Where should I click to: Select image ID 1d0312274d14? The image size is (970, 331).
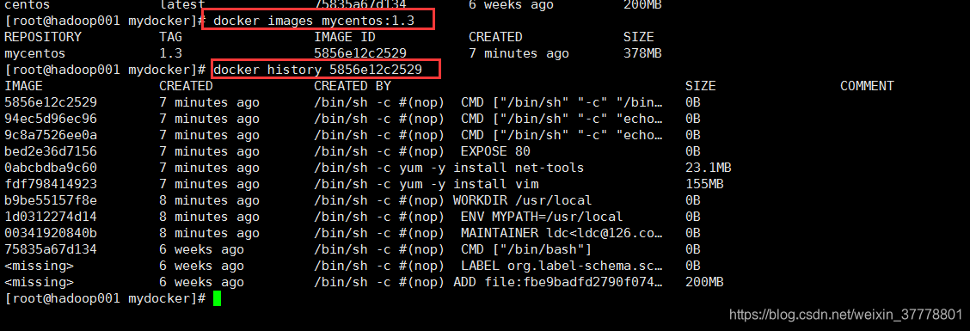click(51, 218)
